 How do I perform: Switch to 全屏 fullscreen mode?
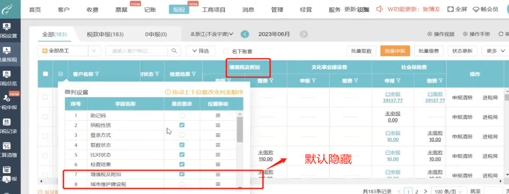point(457,9)
